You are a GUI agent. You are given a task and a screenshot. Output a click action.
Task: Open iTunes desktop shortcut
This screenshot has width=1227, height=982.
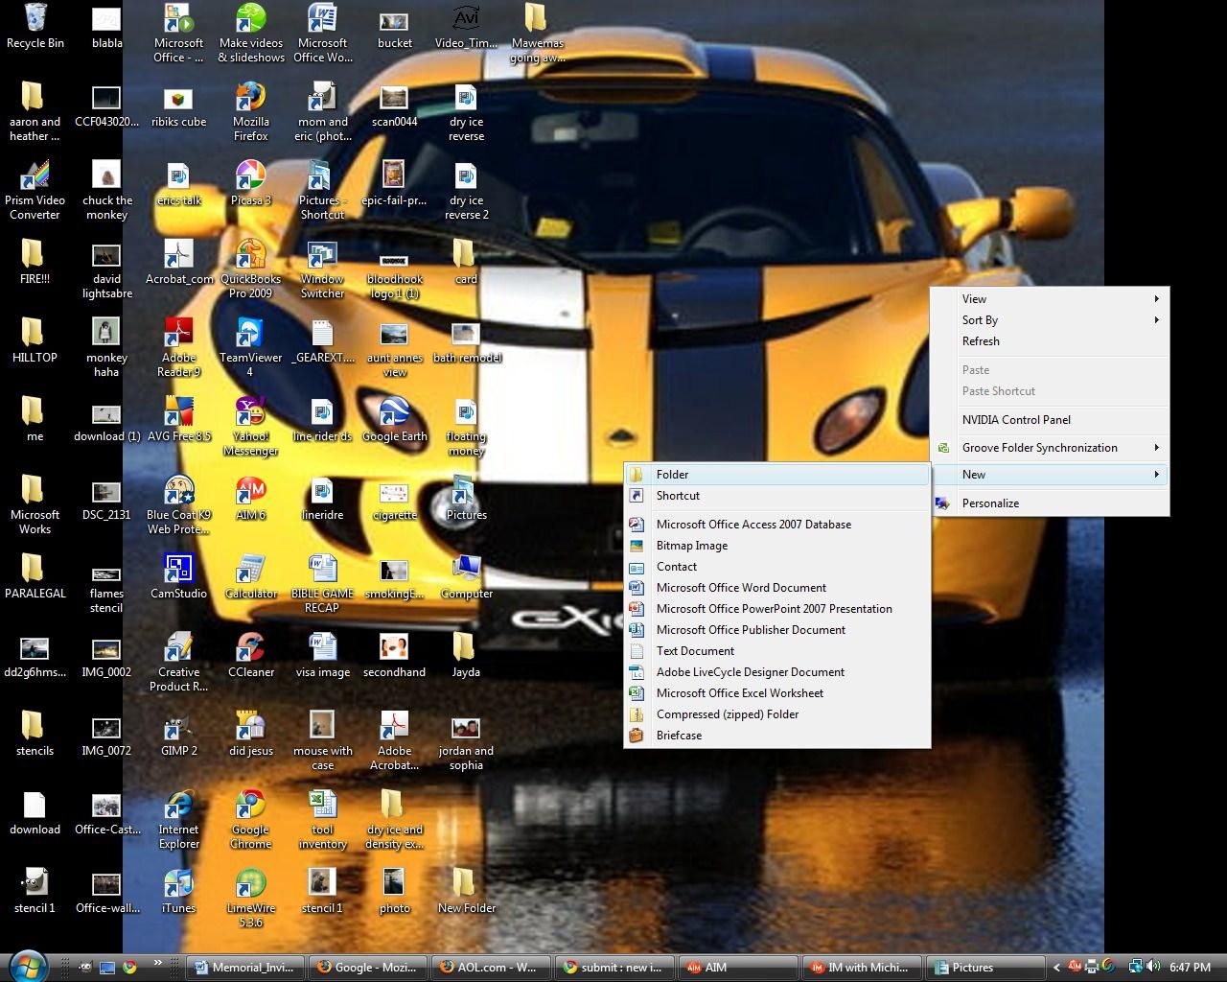click(178, 883)
